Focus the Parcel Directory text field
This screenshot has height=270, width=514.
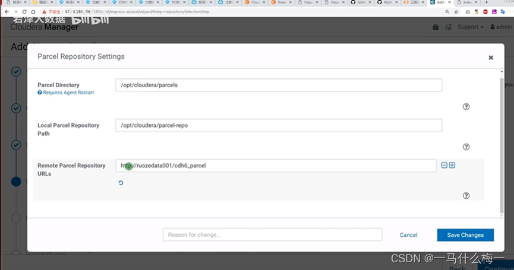click(279, 85)
